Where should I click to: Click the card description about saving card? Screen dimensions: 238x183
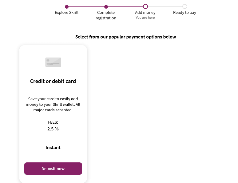(53, 104)
